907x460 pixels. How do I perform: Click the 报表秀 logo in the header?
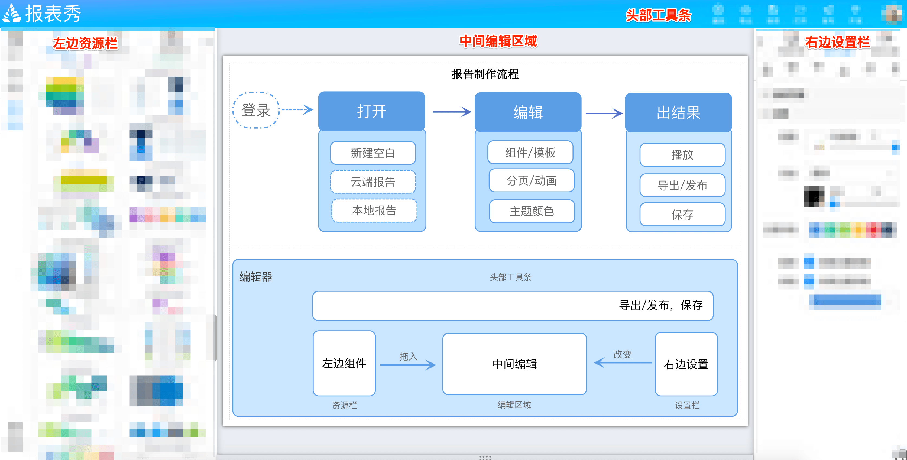pyautogui.click(x=41, y=13)
